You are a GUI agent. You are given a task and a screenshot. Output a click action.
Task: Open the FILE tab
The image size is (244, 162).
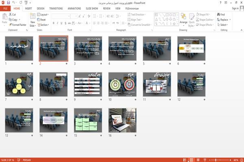(5, 9)
